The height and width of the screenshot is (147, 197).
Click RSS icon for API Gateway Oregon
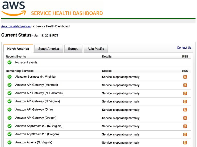tap(185, 118)
